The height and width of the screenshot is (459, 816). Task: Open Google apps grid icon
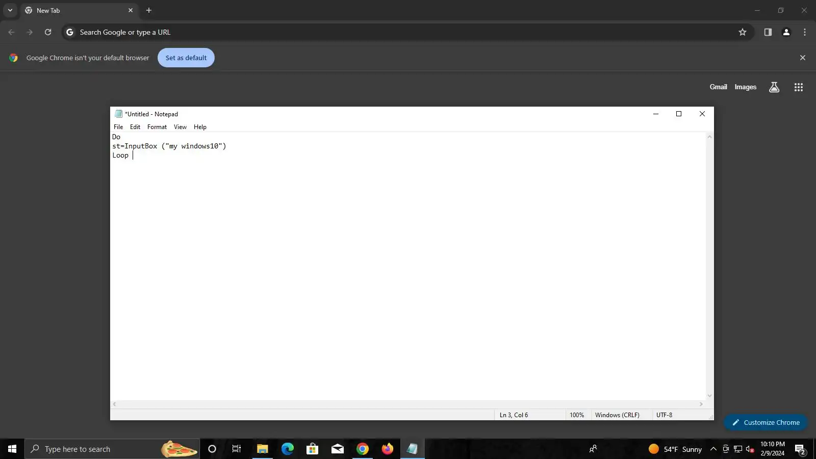(x=799, y=87)
